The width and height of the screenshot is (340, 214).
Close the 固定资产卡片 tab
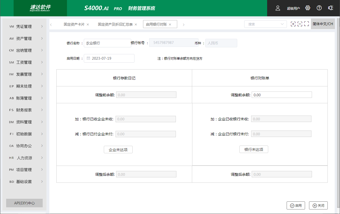pyautogui.click(x=88, y=24)
